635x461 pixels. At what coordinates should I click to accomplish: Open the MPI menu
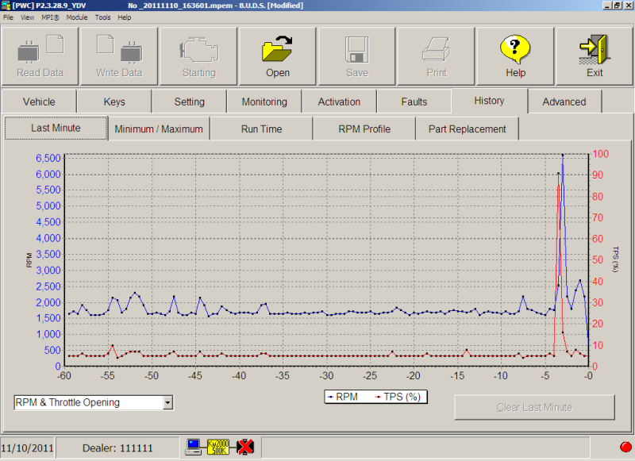coord(50,17)
